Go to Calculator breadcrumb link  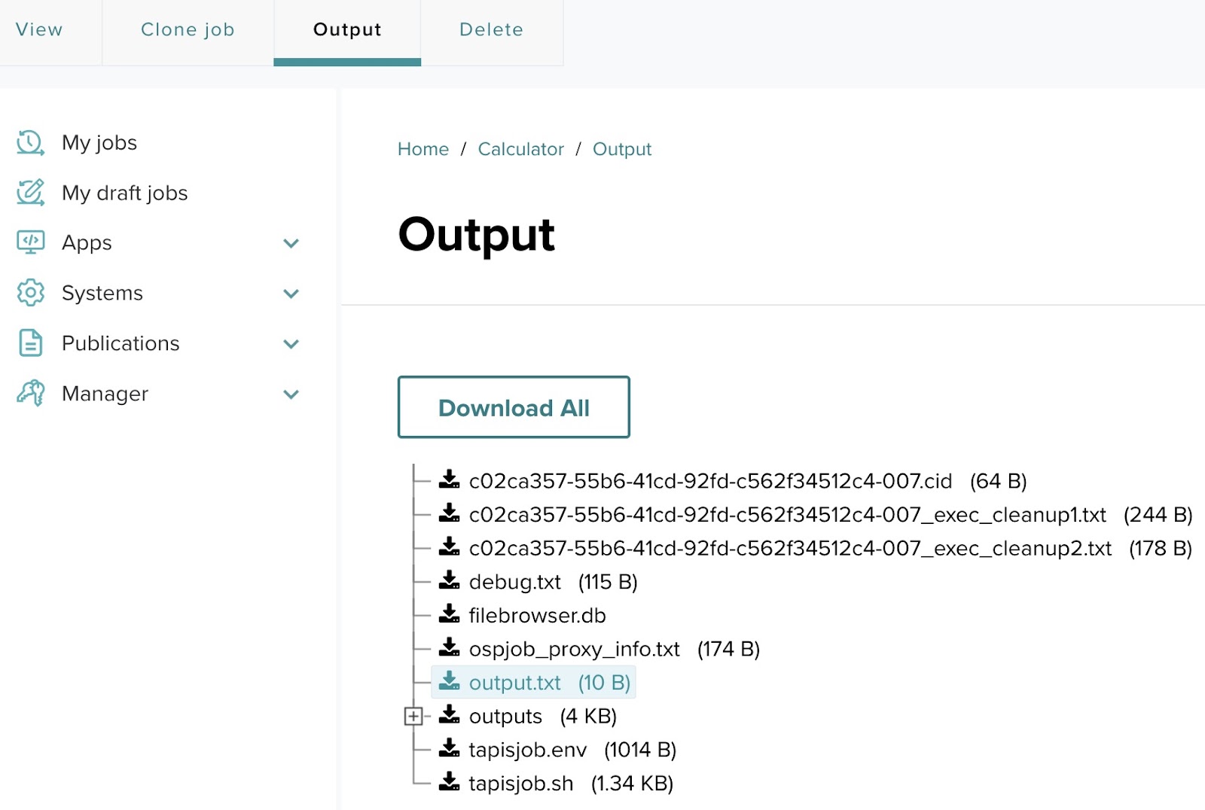point(520,149)
